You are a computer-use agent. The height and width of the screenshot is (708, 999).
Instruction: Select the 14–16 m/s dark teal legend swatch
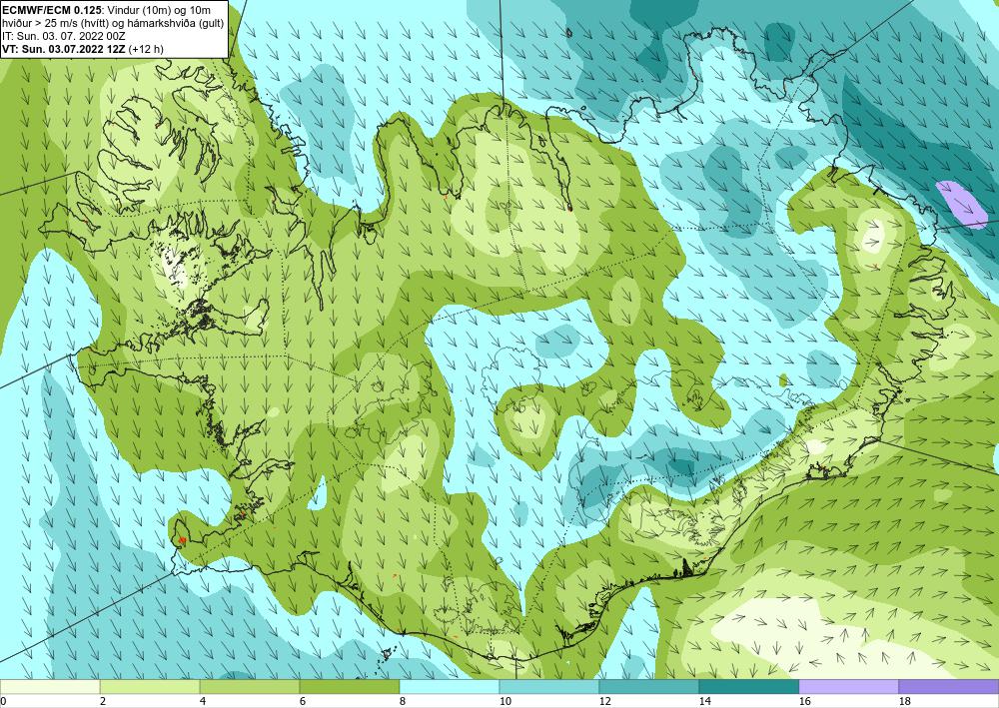[x=749, y=687]
